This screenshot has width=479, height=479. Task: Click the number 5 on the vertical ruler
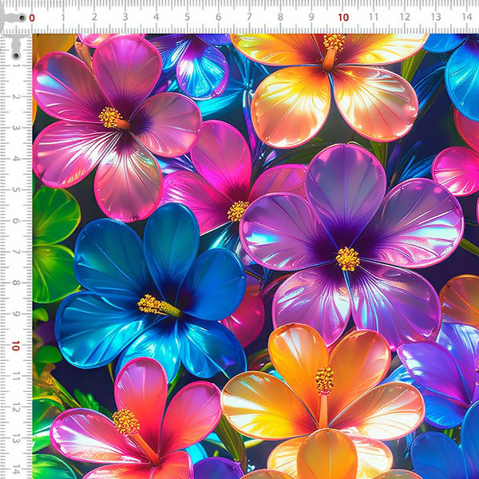(x=18, y=191)
